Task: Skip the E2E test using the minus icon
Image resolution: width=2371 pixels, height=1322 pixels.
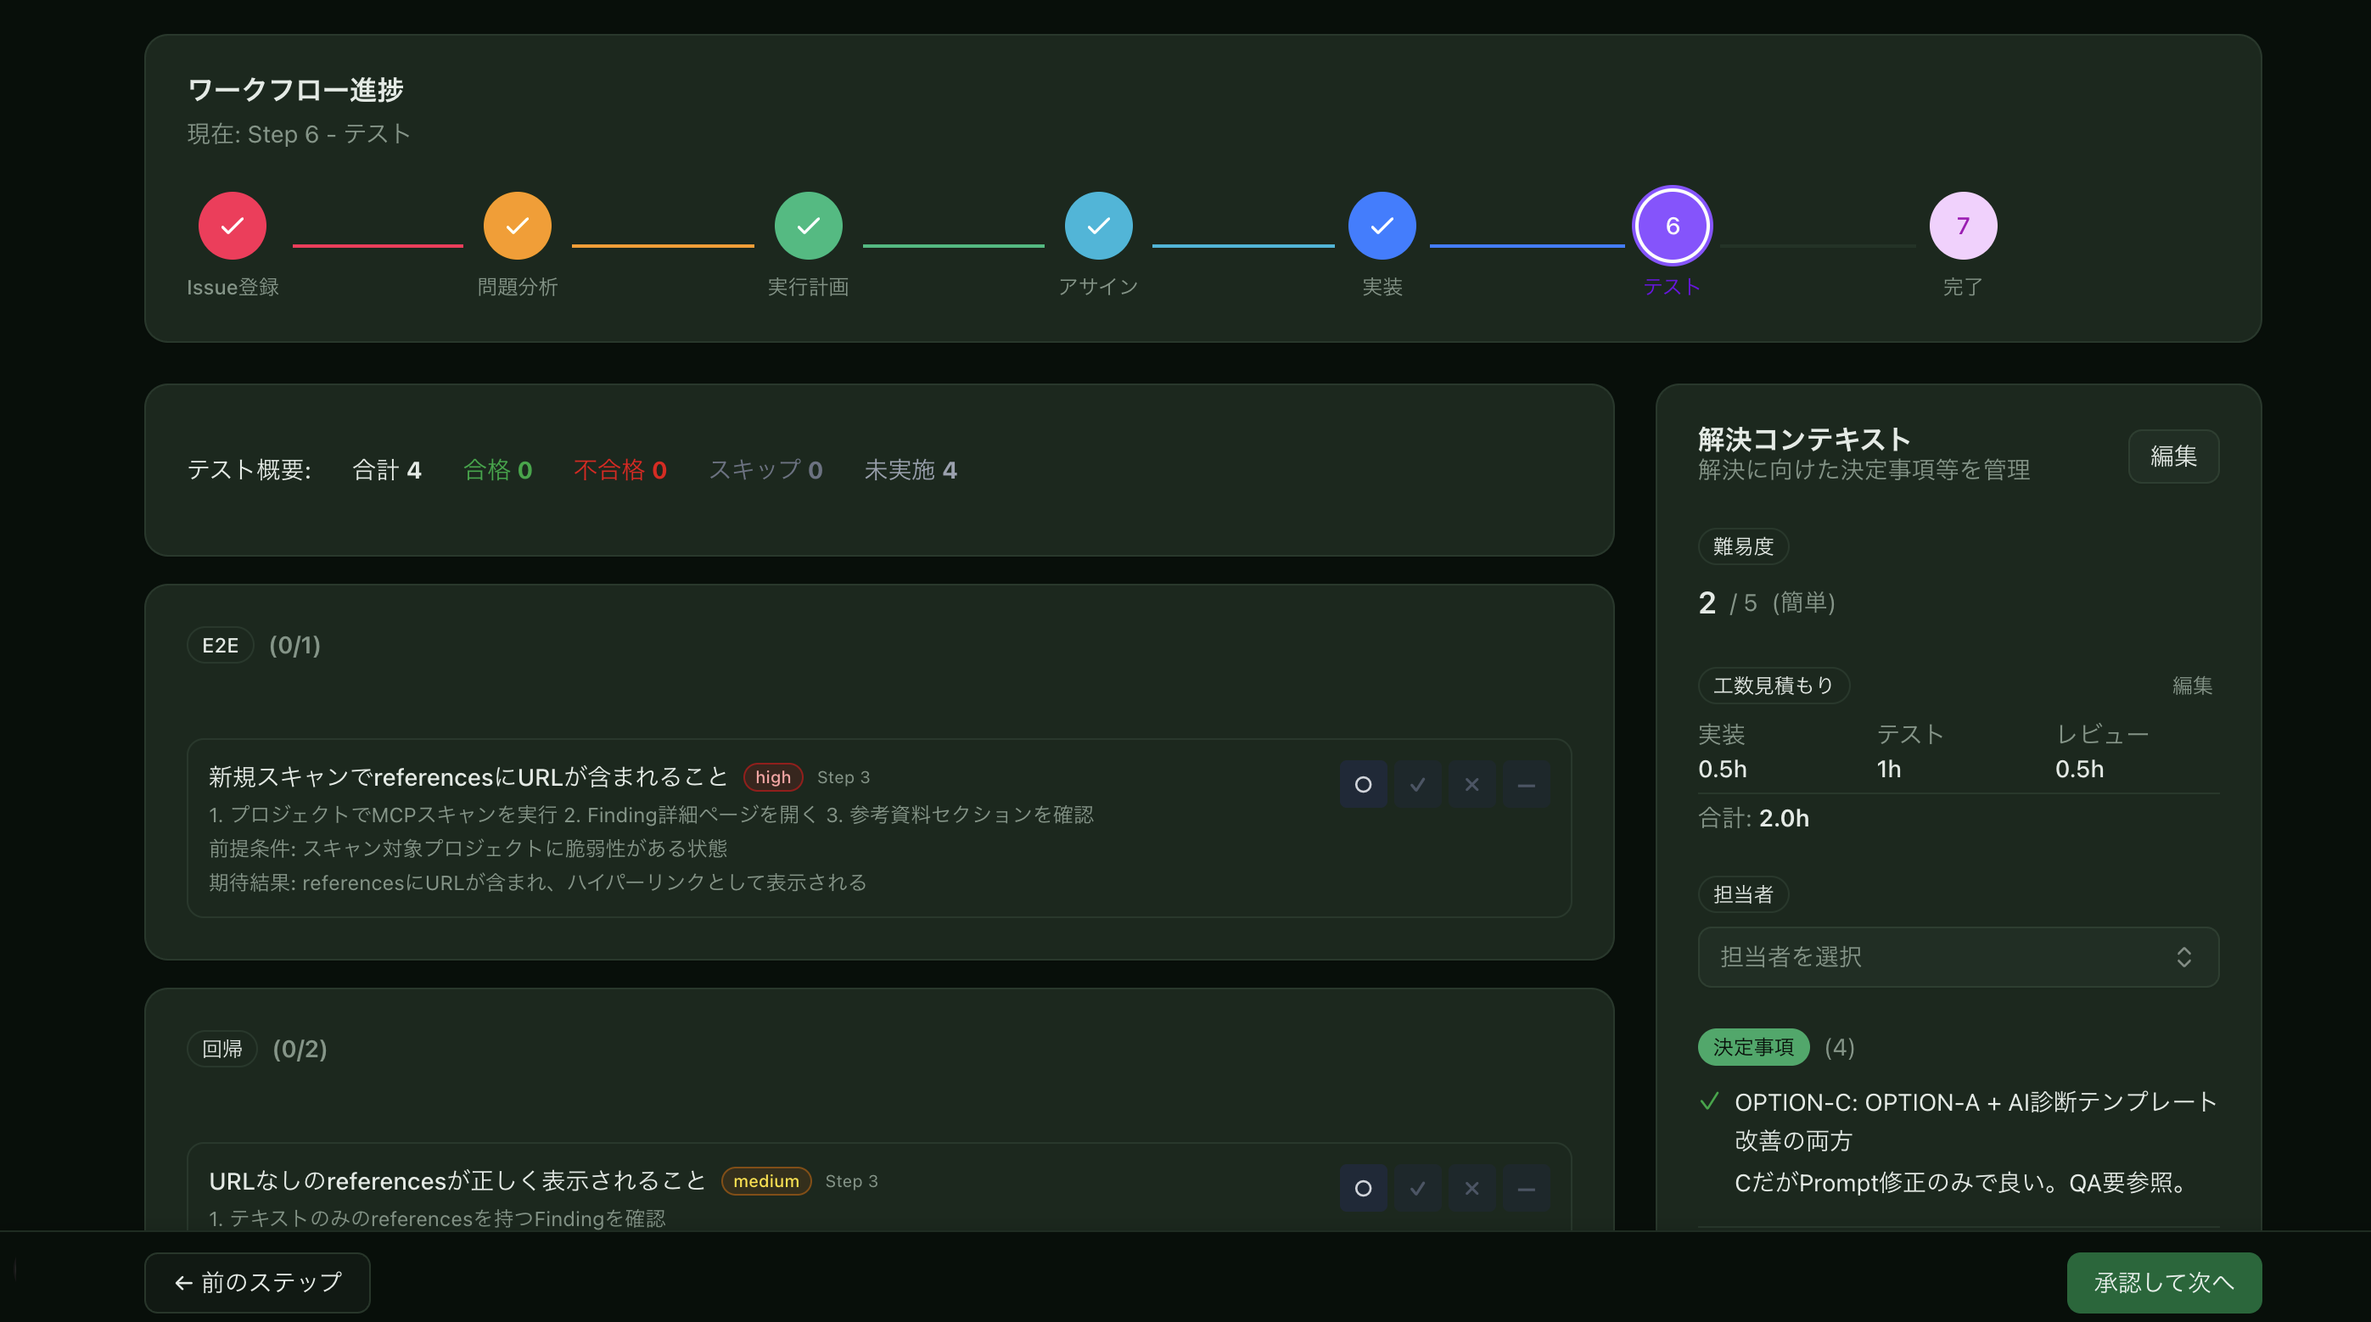Action: pos(1526,784)
